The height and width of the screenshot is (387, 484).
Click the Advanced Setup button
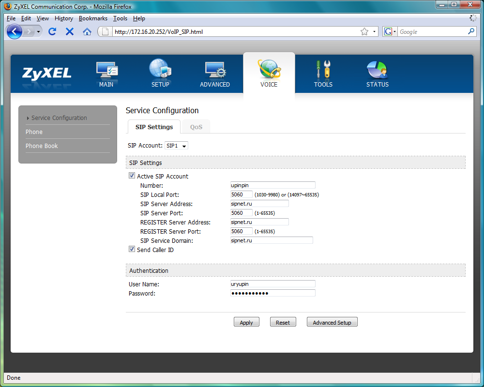click(x=332, y=322)
